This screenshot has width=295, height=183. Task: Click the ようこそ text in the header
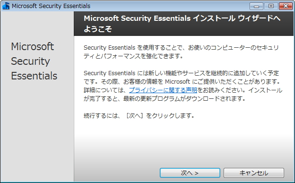coord(98,29)
